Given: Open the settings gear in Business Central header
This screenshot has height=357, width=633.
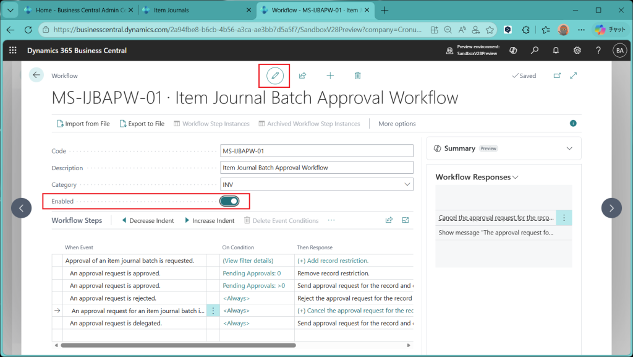Looking at the screenshot, I should click(x=577, y=51).
